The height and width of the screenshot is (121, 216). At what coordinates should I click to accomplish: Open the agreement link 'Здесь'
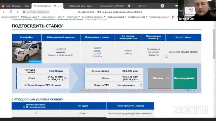(190, 90)
